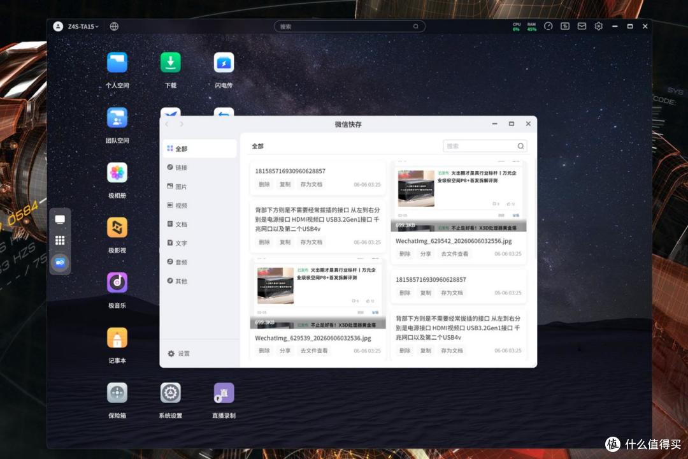Switch to the 视频 video category
688x459 pixels.
199,205
